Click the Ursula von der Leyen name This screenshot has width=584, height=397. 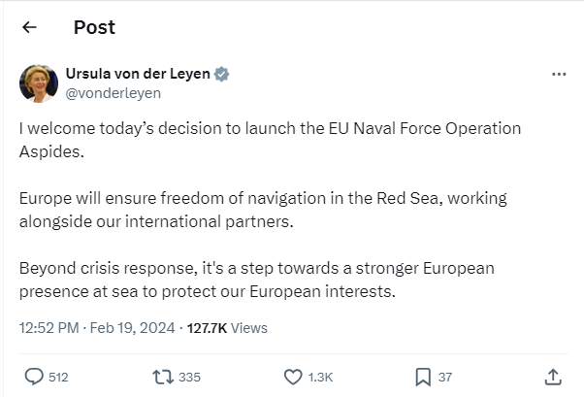pyautogui.click(x=138, y=75)
